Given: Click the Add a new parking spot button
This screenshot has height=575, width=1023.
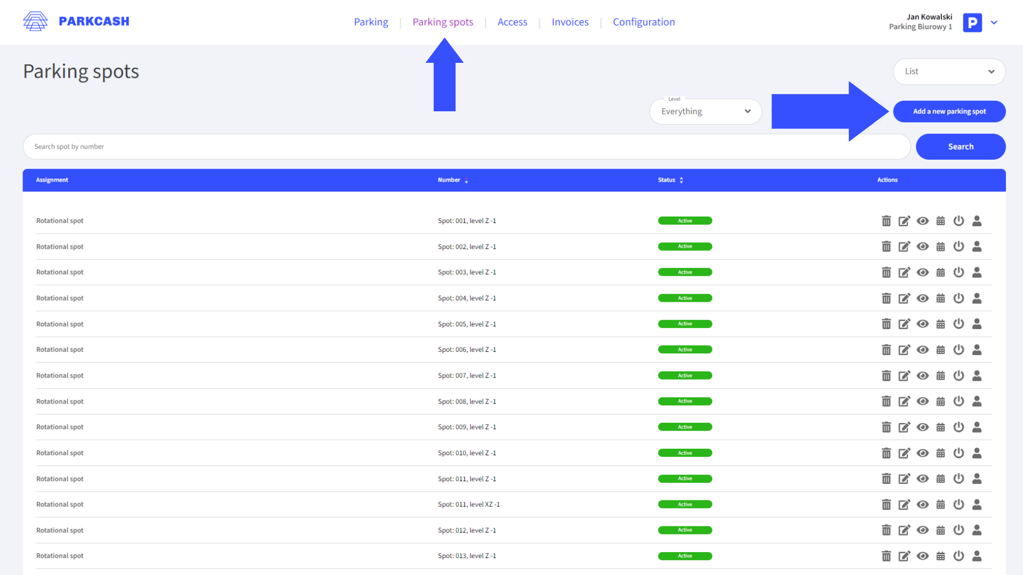Looking at the screenshot, I should [x=949, y=111].
